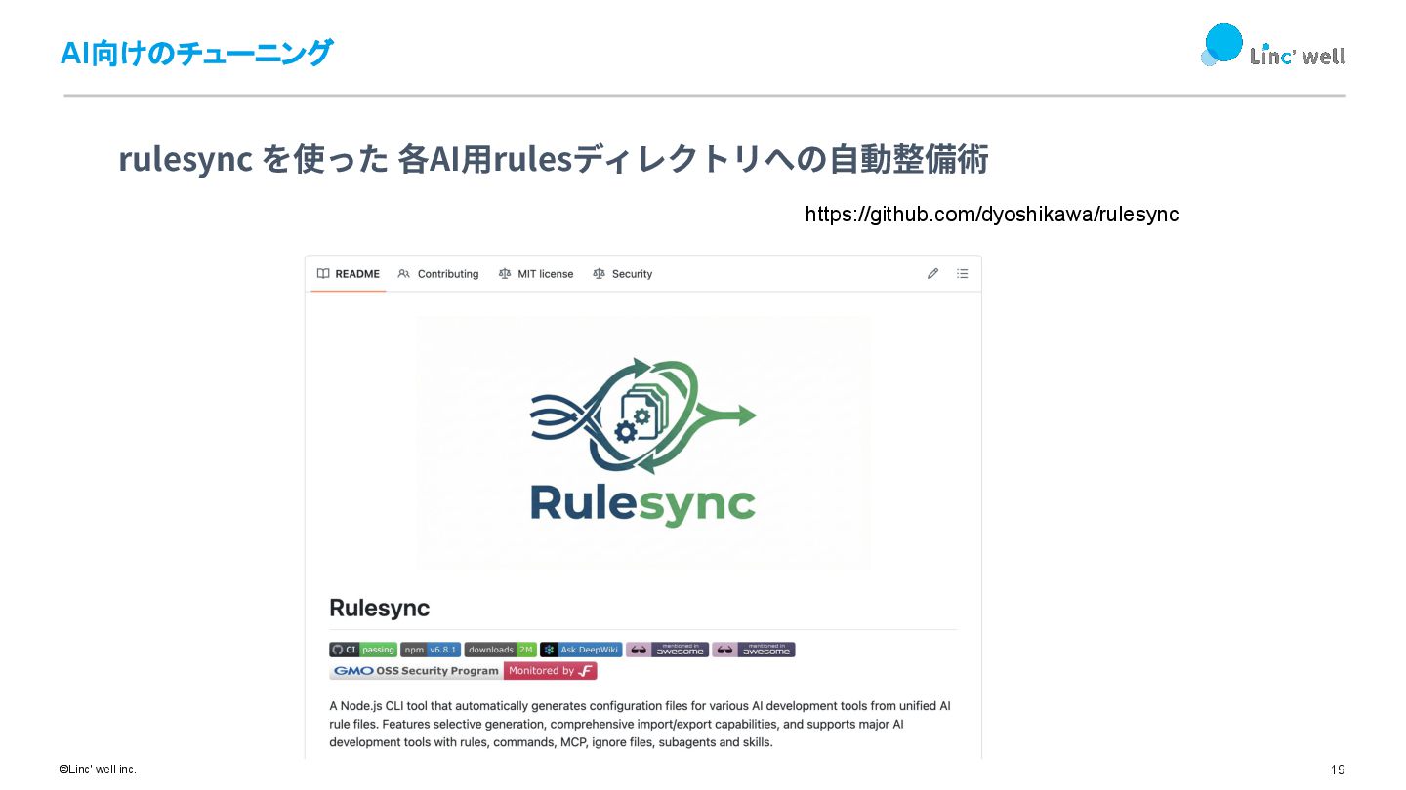
Task: Select the Security tab
Action: pos(622,274)
